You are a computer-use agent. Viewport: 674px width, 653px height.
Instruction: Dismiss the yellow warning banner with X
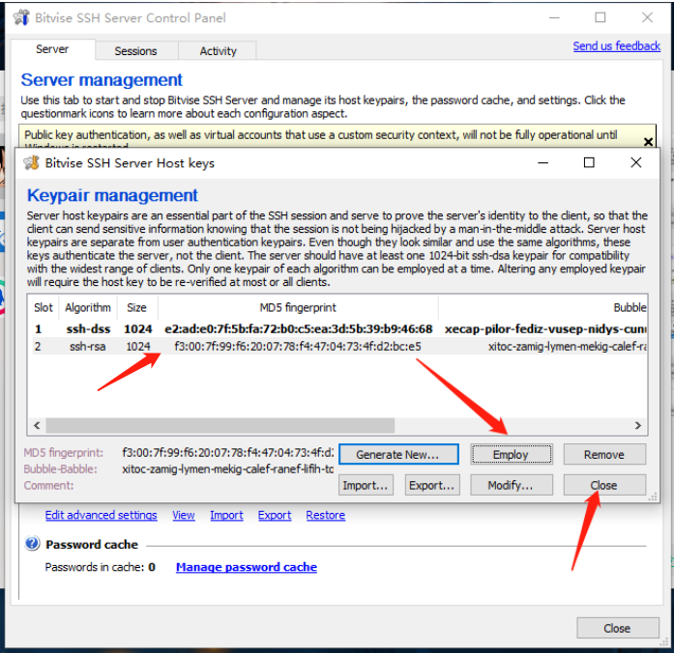[x=648, y=141]
